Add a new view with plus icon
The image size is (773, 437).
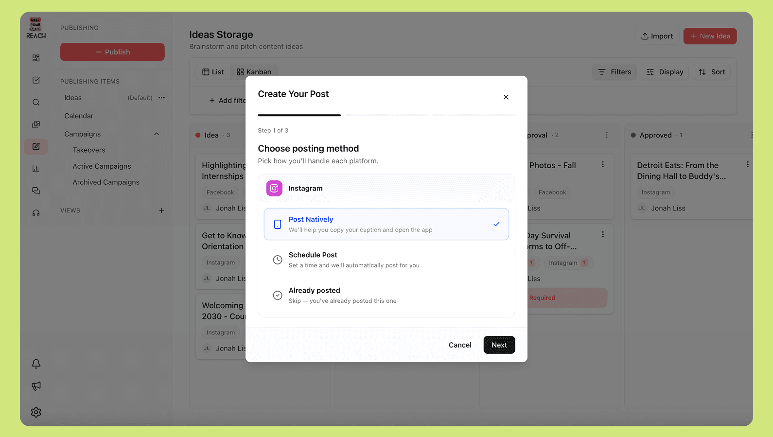click(x=161, y=210)
